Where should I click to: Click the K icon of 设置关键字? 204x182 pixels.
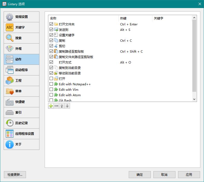(56, 35)
